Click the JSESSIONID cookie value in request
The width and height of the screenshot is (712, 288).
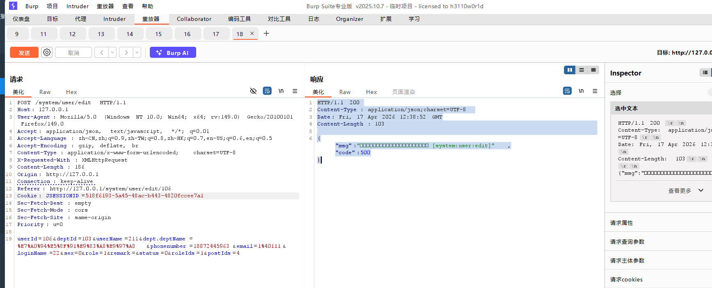point(144,196)
